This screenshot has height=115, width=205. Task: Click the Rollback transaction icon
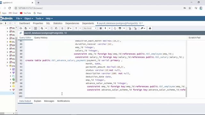click(x=135, y=28)
